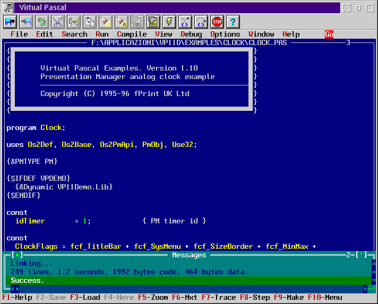
Task: Click the step over debug icon
Action: point(201,22)
